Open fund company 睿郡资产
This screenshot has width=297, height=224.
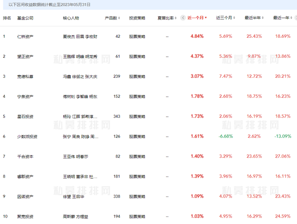click(25, 177)
